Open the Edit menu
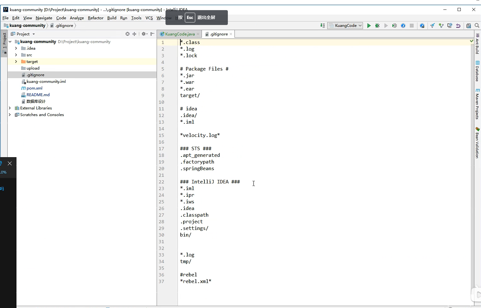Screen dimensions: 481x308 click(x=16, y=18)
